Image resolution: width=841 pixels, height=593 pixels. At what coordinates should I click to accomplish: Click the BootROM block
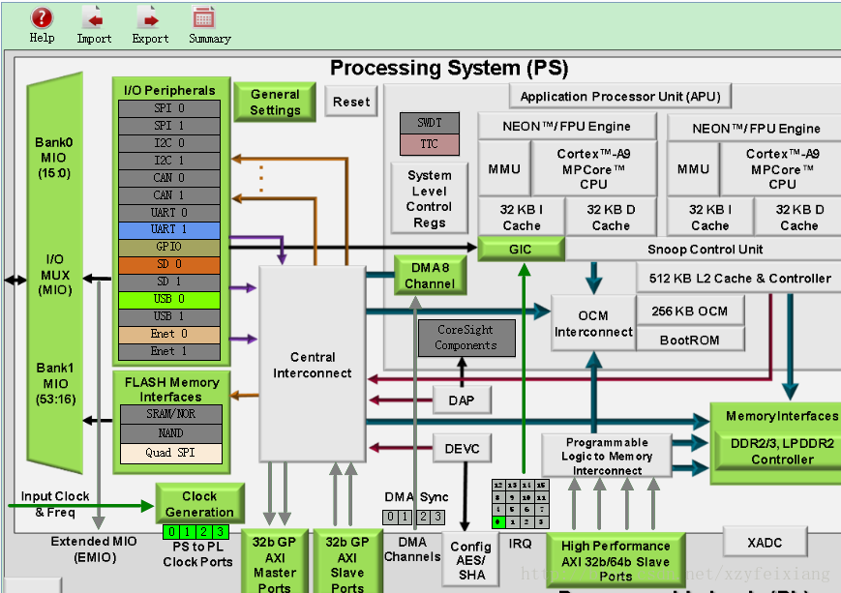pyautogui.click(x=690, y=340)
